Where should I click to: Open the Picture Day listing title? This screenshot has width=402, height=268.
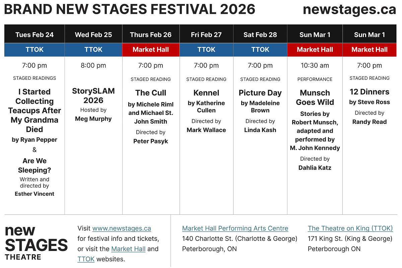coord(260,93)
